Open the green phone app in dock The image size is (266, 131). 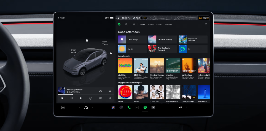coord(129,107)
